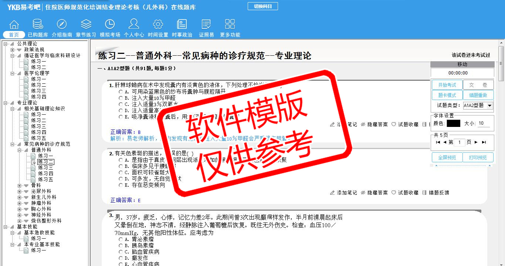Screen dimensions: 505x266
Task: Open 时间设置 gear icon
Action: pyautogui.click(x=158, y=25)
